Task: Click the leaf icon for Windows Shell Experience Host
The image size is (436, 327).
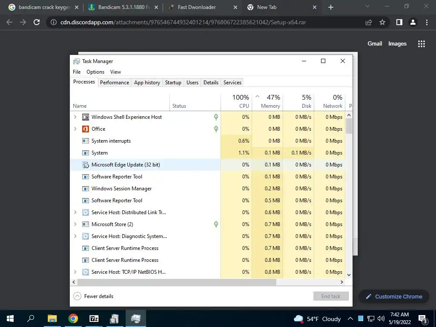Action: (216, 117)
